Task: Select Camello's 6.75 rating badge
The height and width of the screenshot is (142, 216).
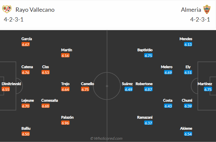Action: [85, 90]
